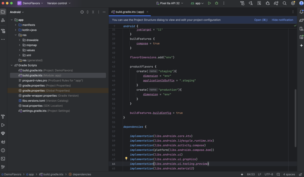This screenshot has height=177, width=304.
Task: Open the Android project view dropdown
Action: (x=17, y=12)
